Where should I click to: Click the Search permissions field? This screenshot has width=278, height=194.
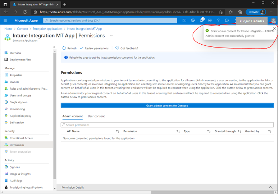pyautogui.click(x=167, y=125)
